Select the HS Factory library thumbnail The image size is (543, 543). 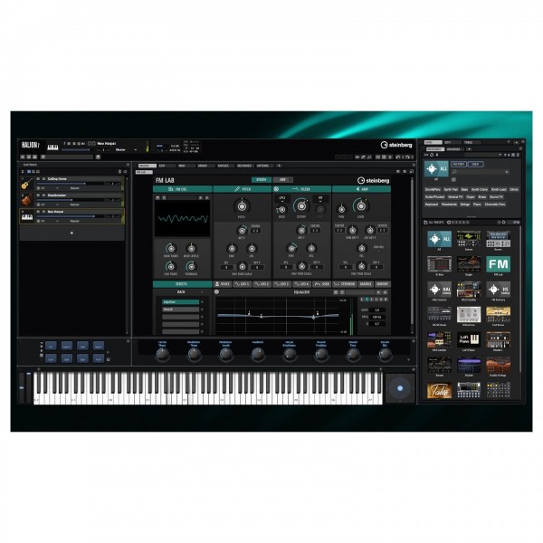[498, 290]
